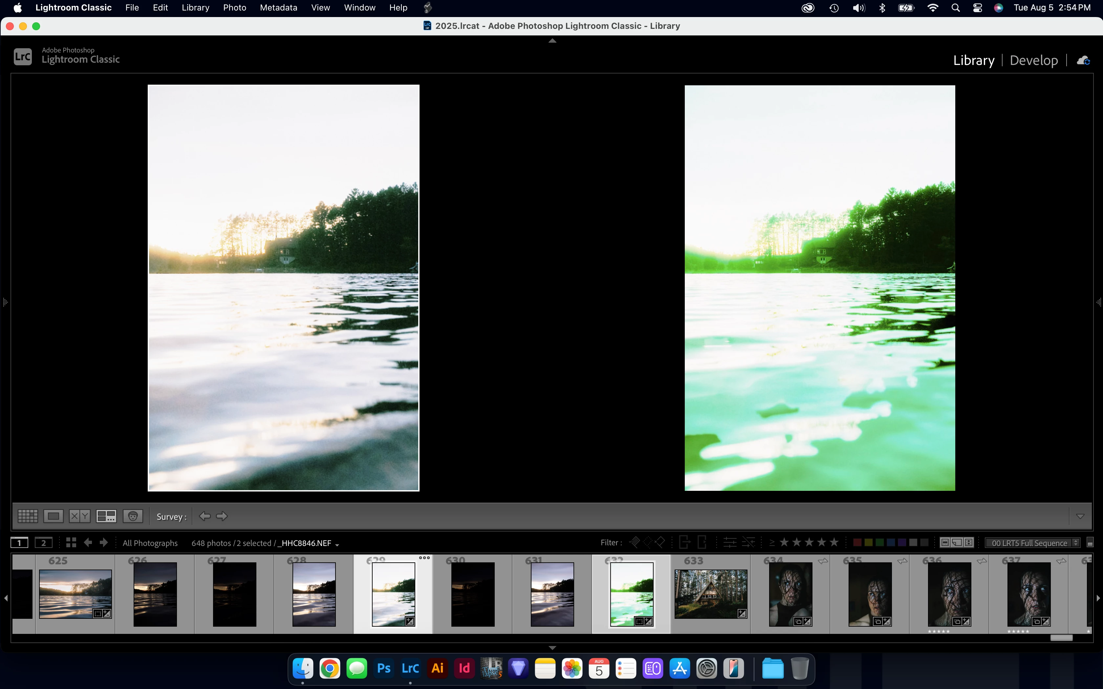Filter by red color label swatch
1103x689 pixels.
857,542
